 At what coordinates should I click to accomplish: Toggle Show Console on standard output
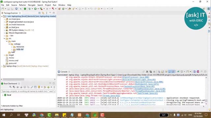point(170,72)
